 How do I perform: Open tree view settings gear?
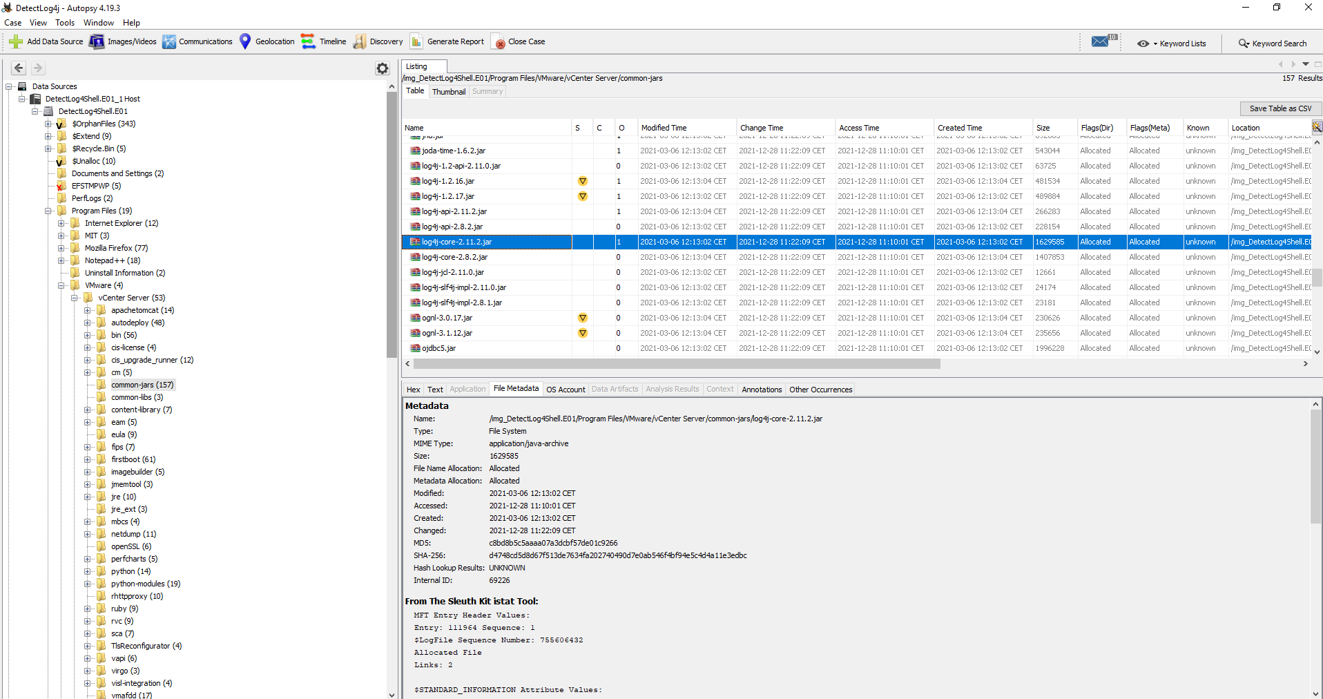pyautogui.click(x=383, y=68)
